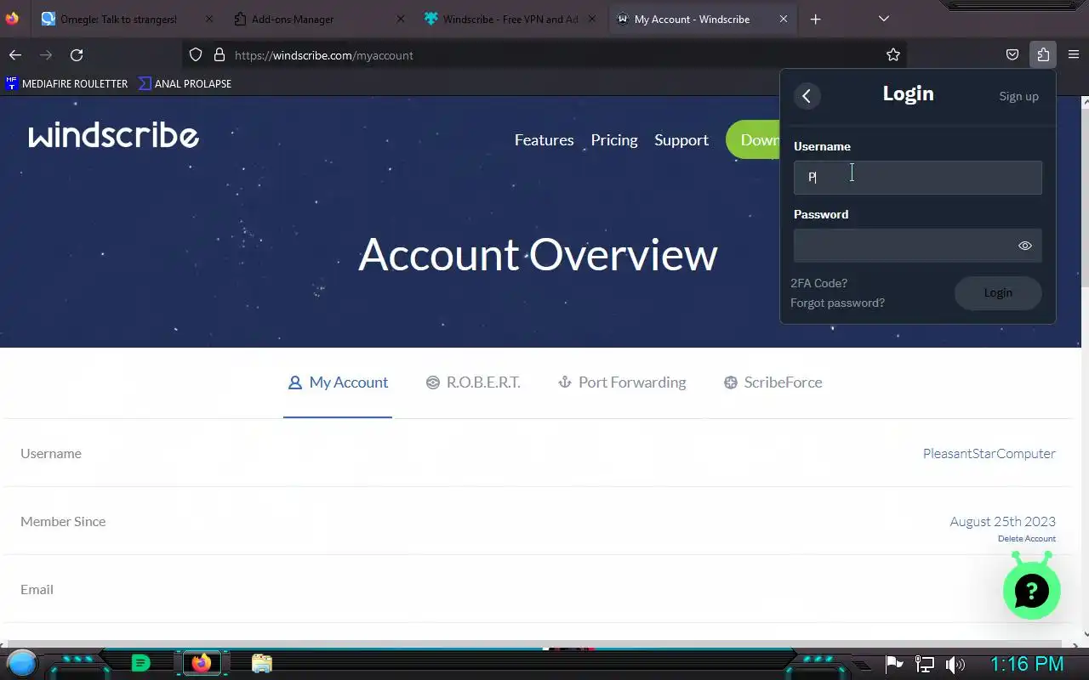Click the Windscribe logo
The width and height of the screenshot is (1089, 680).
[x=114, y=136]
